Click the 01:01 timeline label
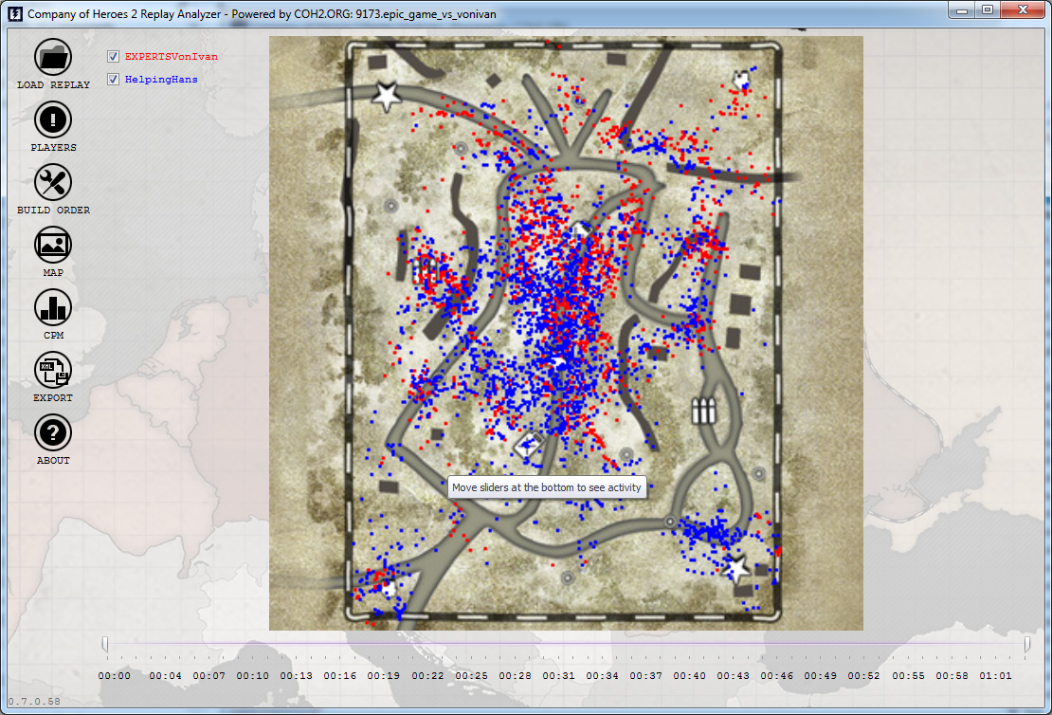The height and width of the screenshot is (715, 1052). 996,676
